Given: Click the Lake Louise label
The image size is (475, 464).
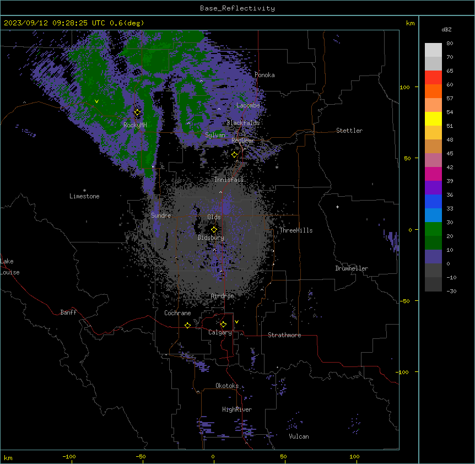Looking at the screenshot, I should tap(10, 267).
